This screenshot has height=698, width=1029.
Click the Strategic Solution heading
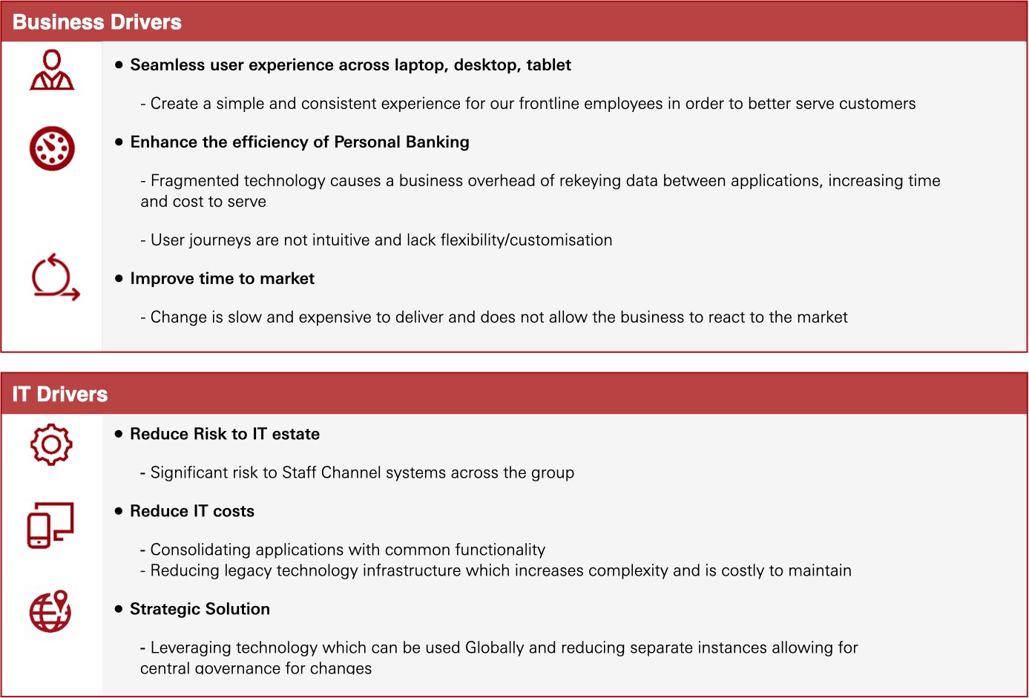(x=200, y=610)
